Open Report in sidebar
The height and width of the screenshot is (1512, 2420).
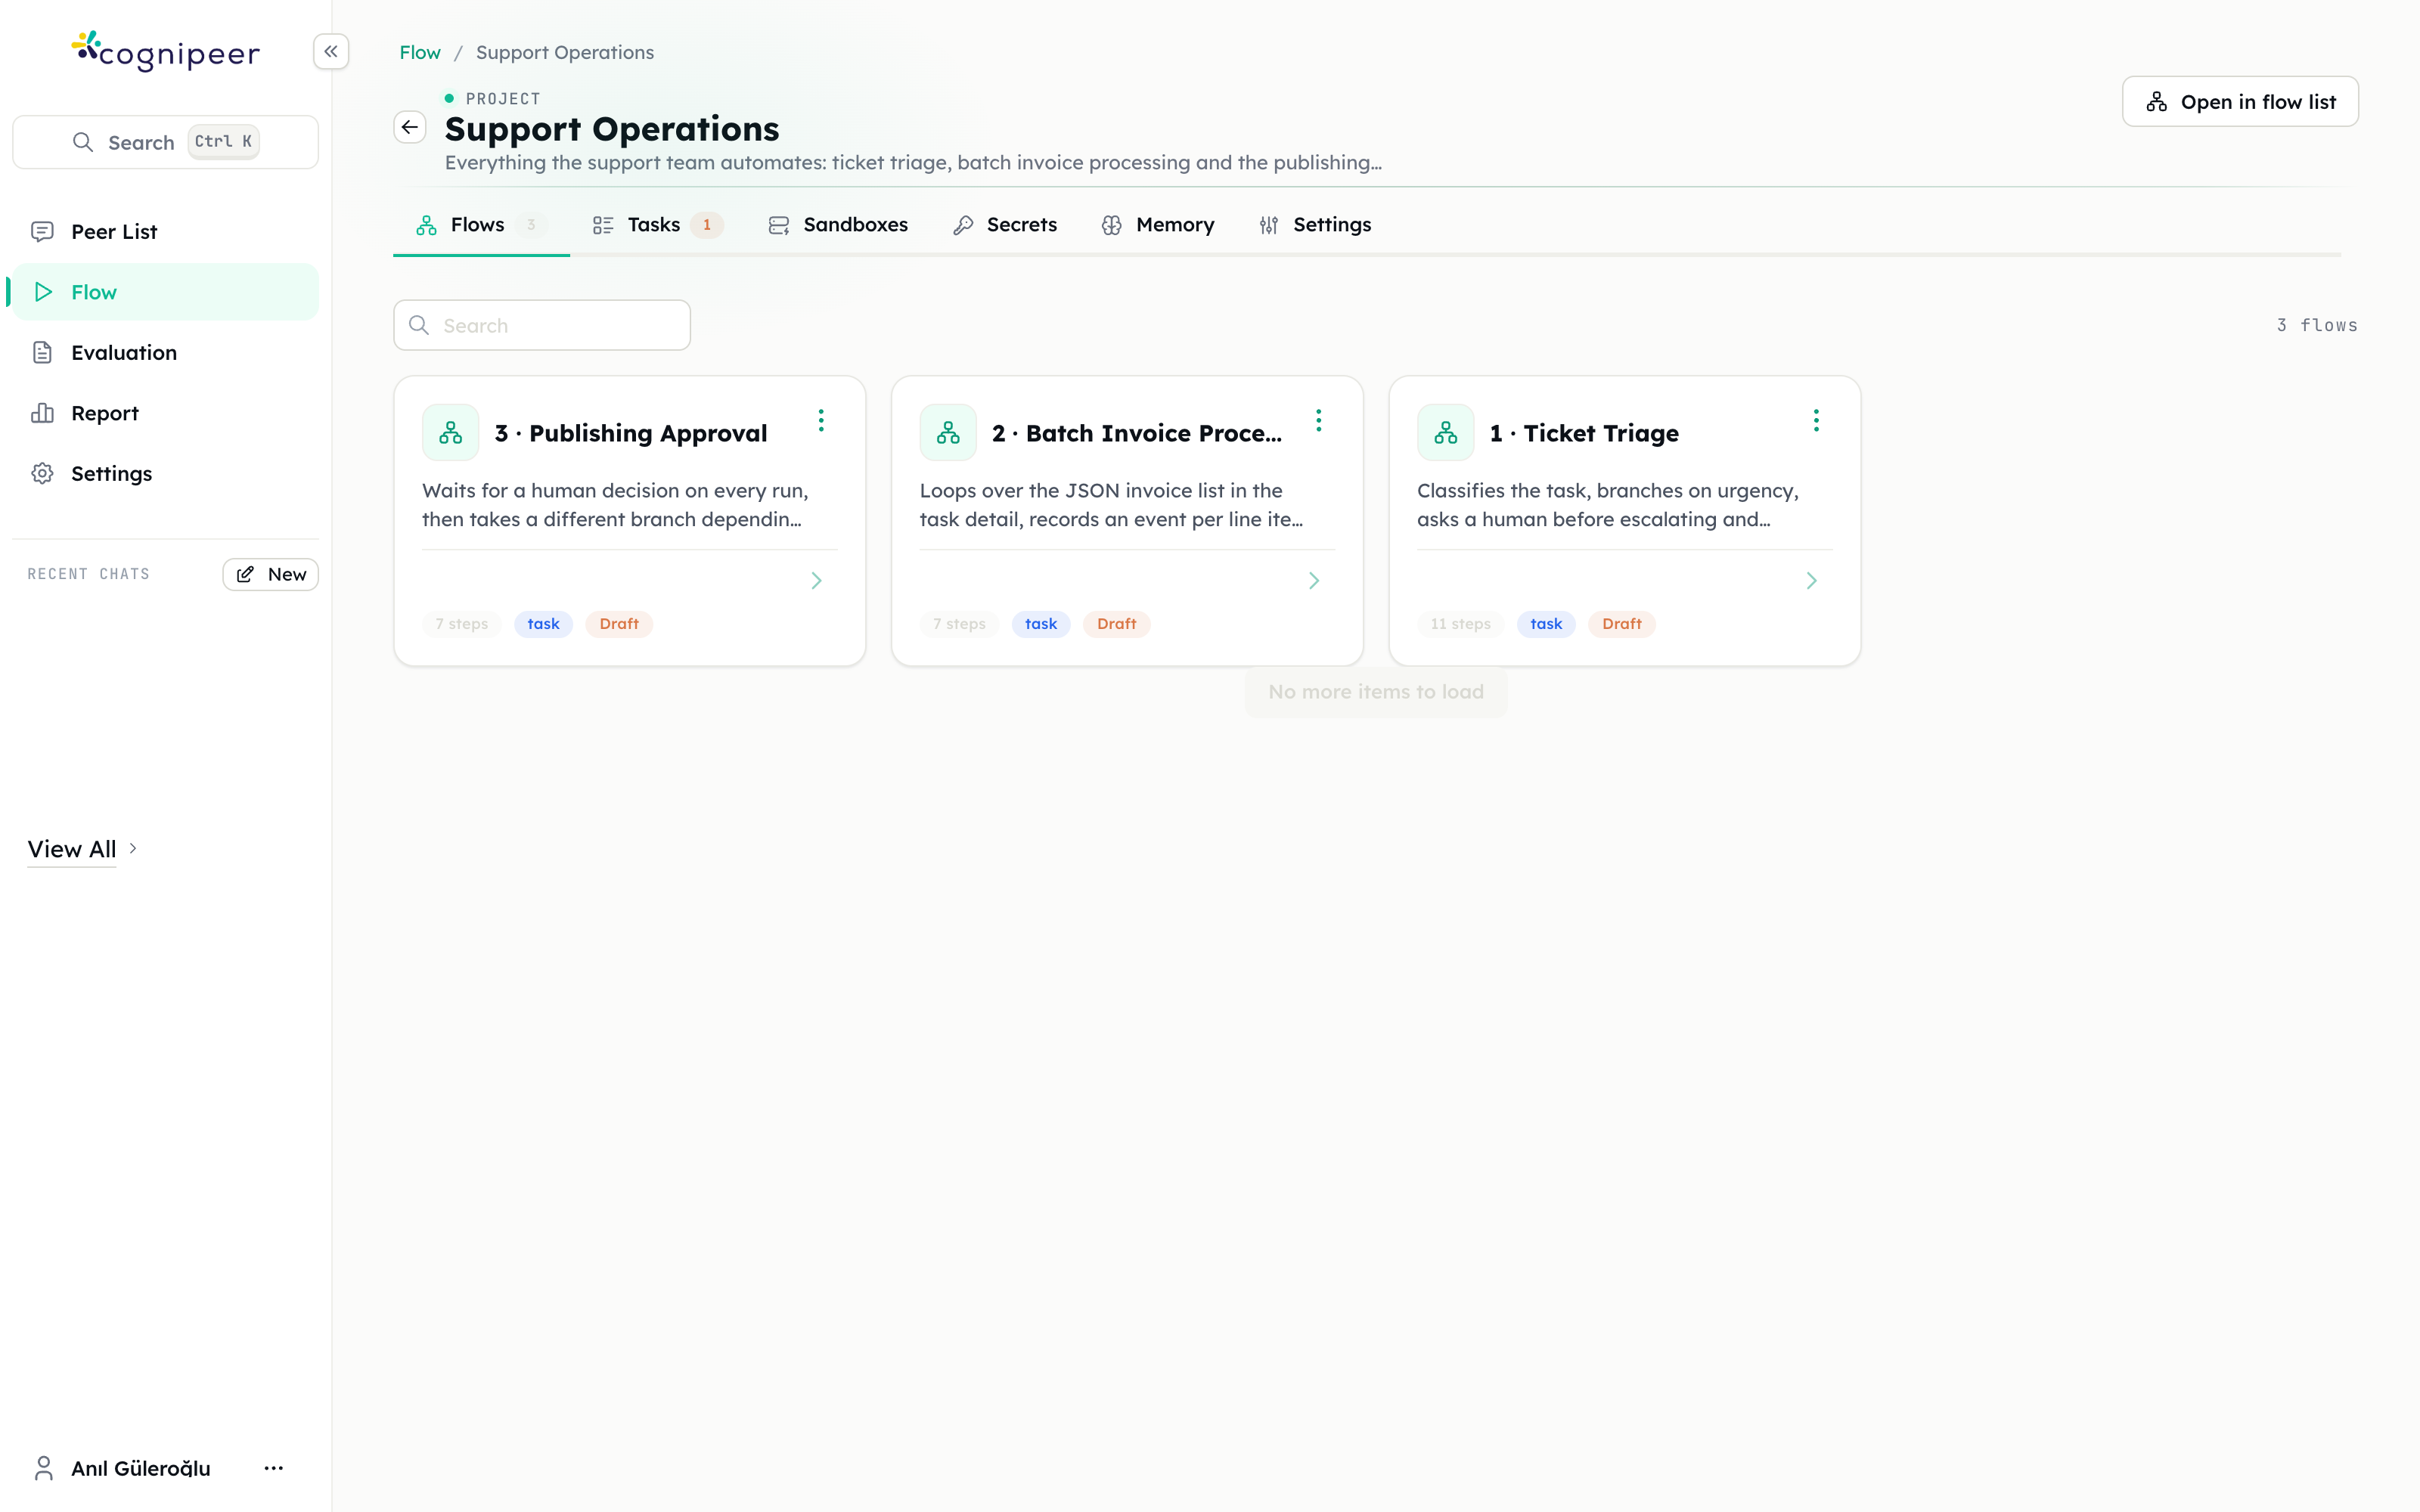click(x=165, y=413)
